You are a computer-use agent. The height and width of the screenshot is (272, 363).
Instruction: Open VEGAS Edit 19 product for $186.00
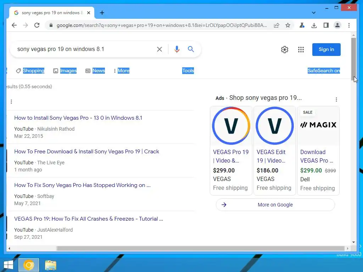click(x=275, y=151)
